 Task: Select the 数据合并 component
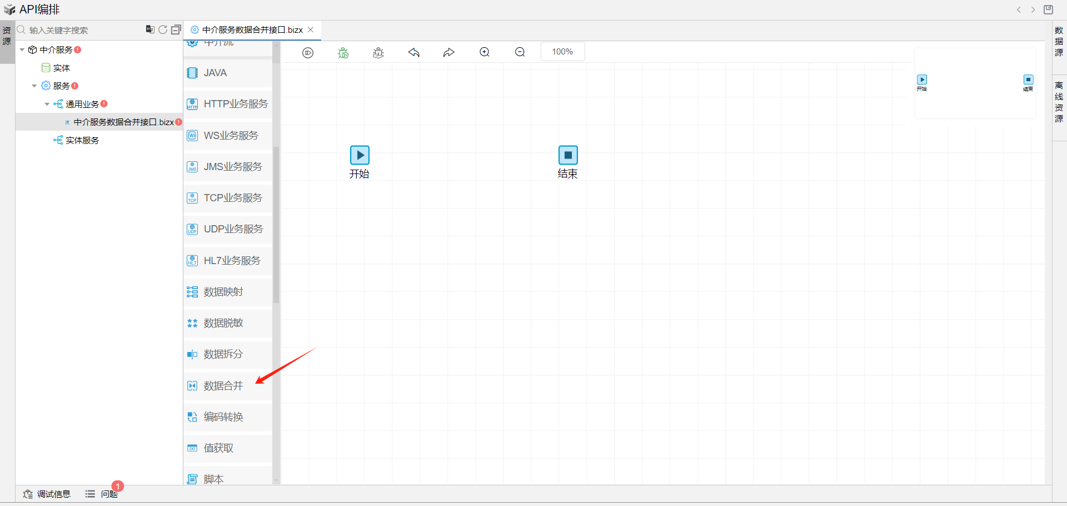click(223, 385)
